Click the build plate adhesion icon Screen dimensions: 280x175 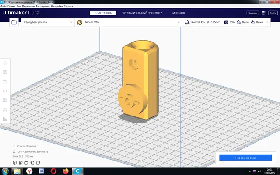253,22
